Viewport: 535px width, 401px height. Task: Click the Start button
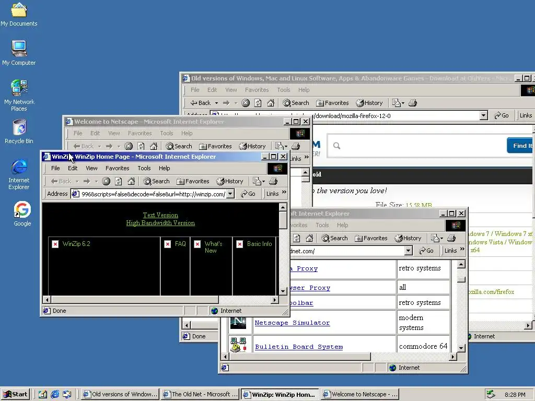pos(15,394)
